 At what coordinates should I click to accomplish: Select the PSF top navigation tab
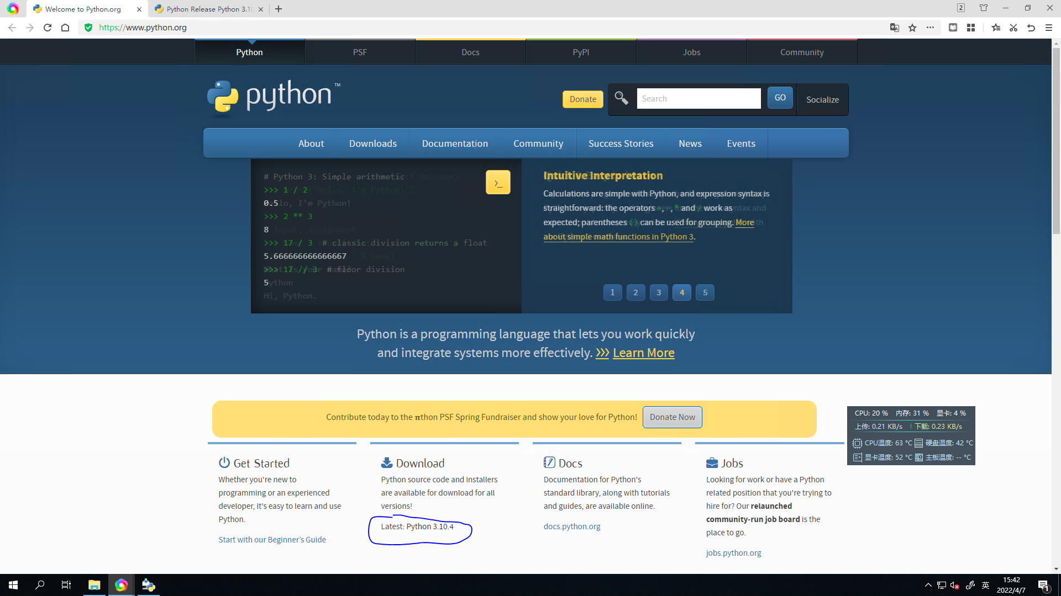tap(360, 52)
